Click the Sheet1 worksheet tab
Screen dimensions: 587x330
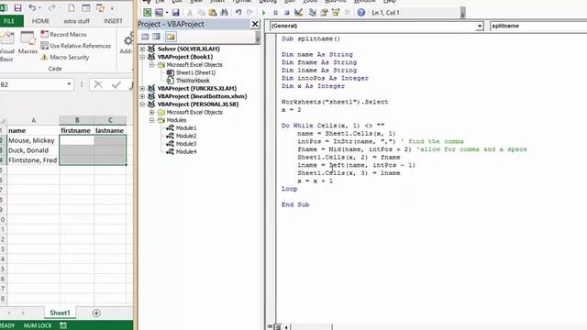point(60,313)
